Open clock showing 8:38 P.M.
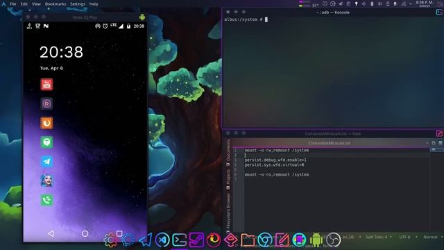444x250 pixels. point(424,3)
